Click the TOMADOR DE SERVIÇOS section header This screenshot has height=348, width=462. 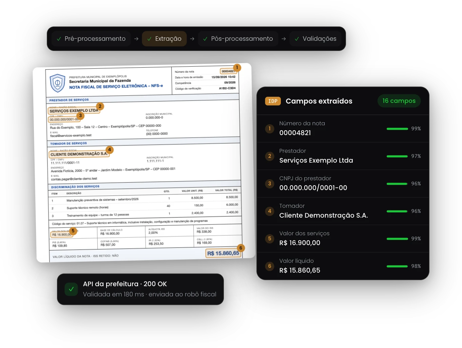69,144
